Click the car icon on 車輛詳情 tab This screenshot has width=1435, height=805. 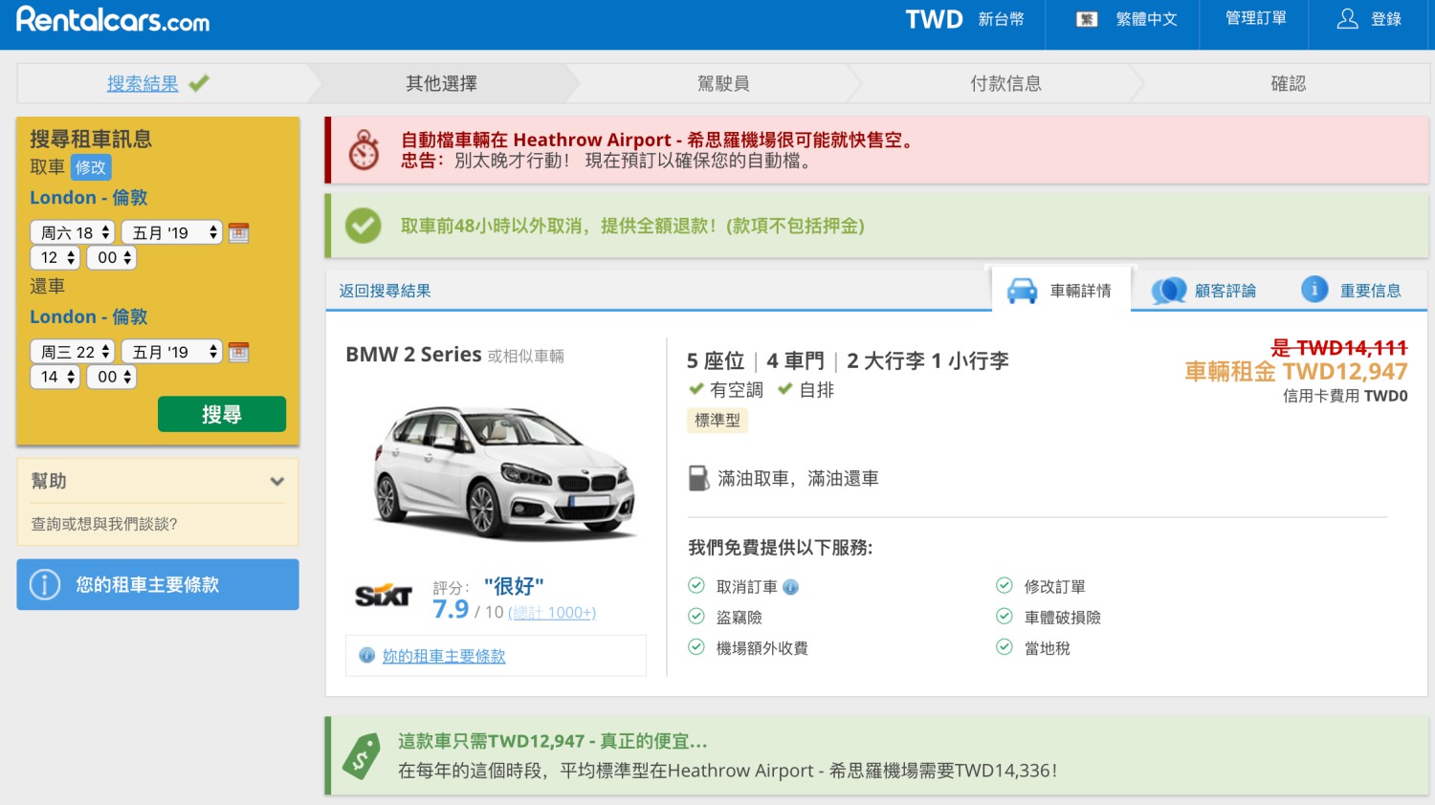click(1022, 291)
